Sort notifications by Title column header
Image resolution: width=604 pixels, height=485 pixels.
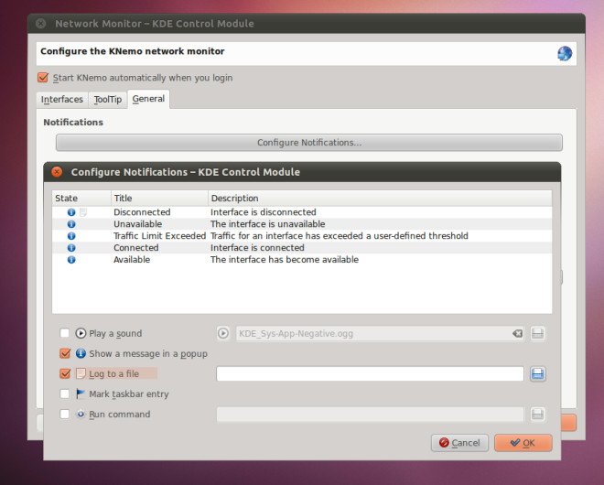coord(159,198)
